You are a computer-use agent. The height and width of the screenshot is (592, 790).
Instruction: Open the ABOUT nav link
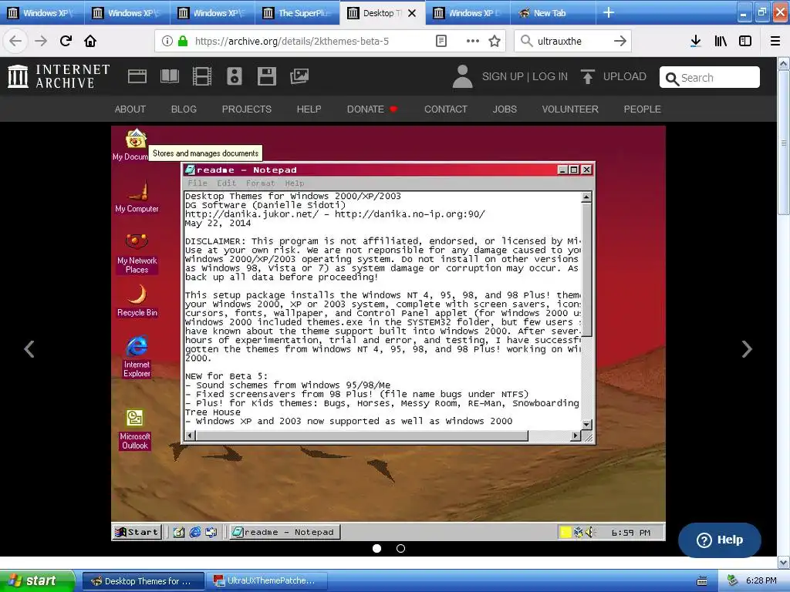(130, 109)
